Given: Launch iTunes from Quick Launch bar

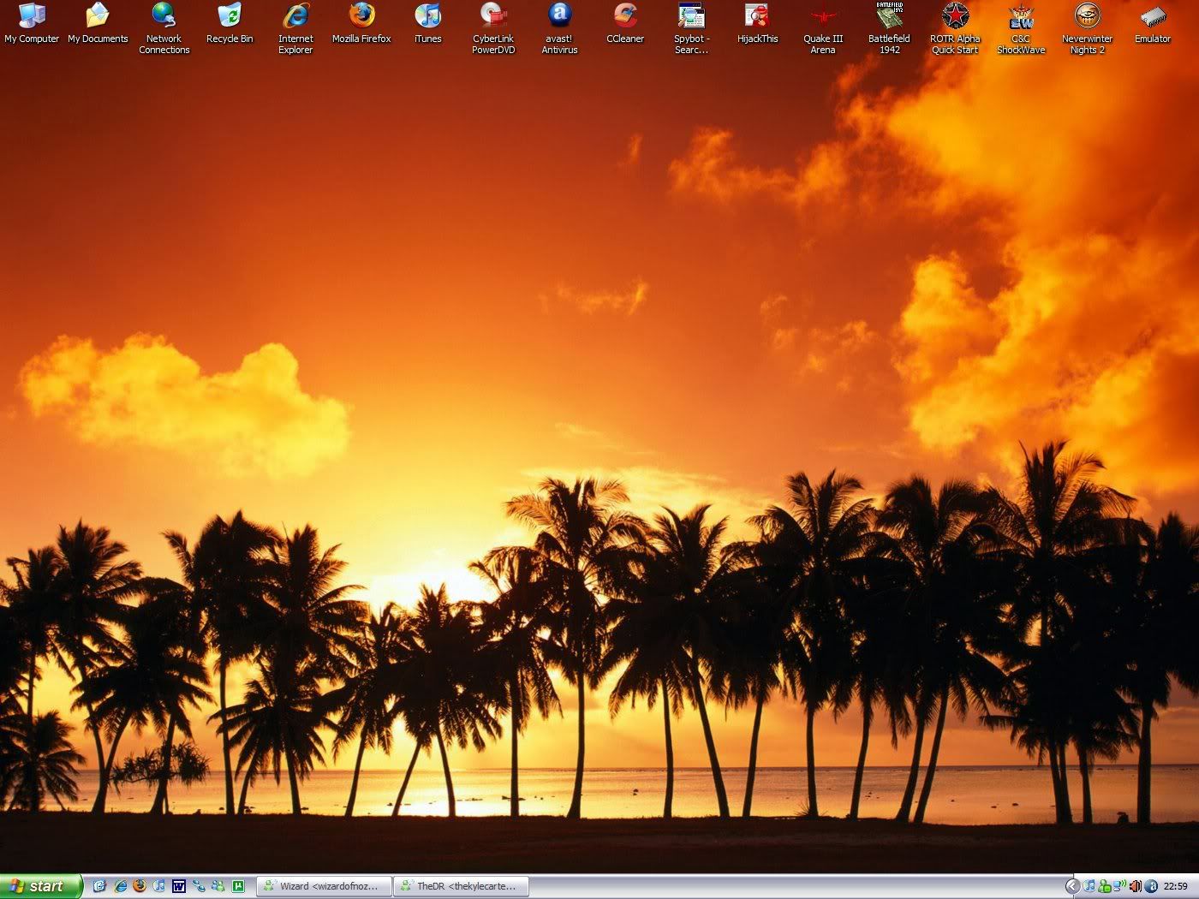Looking at the screenshot, I should tap(159, 886).
